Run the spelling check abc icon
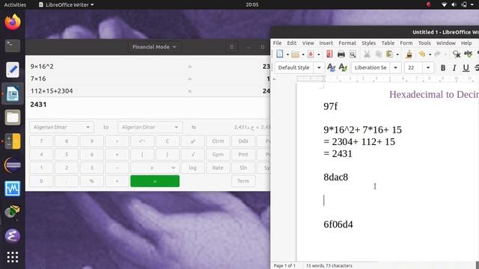 468,55
